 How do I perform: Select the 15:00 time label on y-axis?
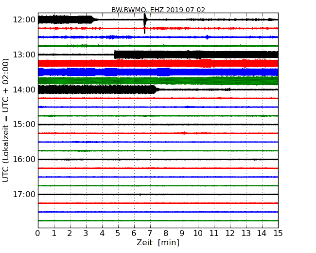[24, 125]
